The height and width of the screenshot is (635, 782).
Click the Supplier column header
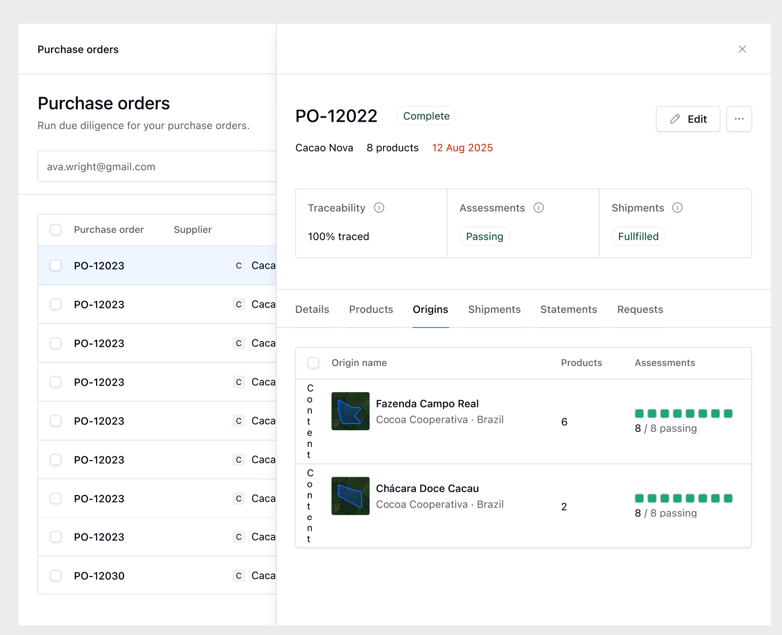click(x=193, y=230)
